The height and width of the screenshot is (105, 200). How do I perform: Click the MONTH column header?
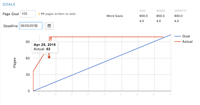click(x=180, y=11)
